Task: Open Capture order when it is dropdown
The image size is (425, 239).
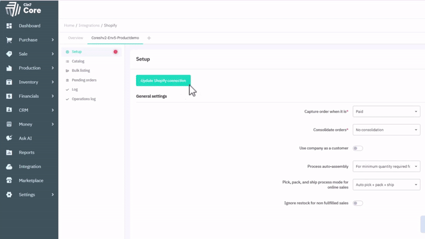Action: point(386,112)
